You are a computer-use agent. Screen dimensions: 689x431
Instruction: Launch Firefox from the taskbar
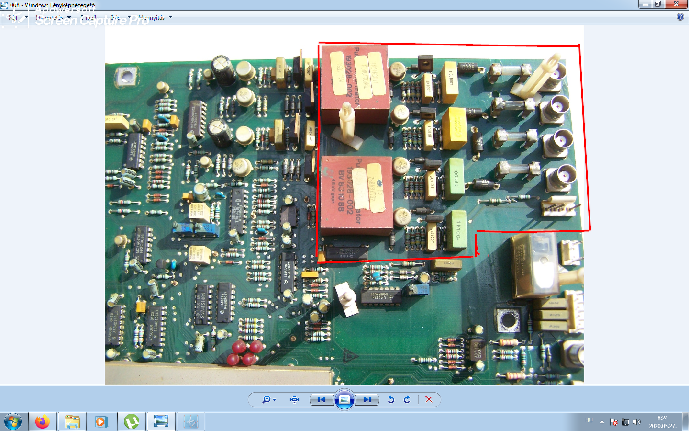pos(43,422)
